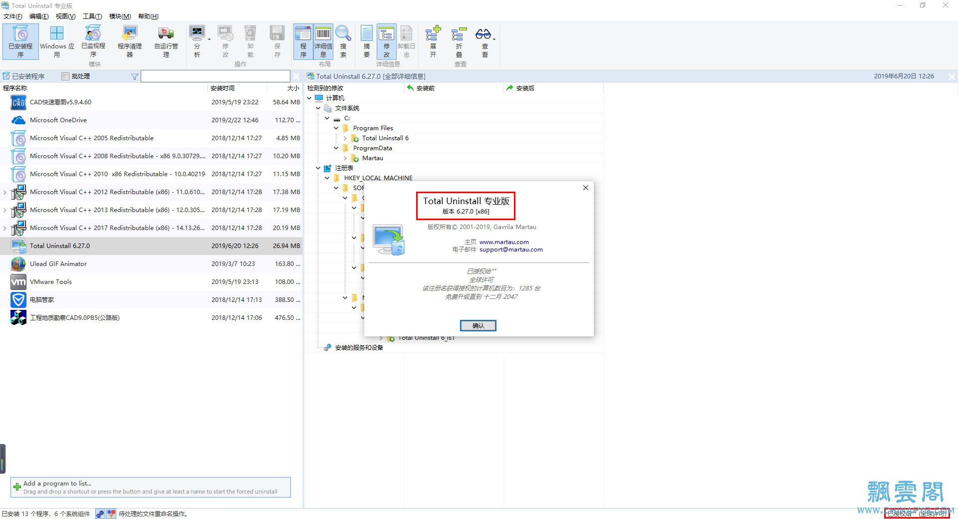Open the File menu
The width and height of the screenshot is (958, 519).
[x=13, y=16]
